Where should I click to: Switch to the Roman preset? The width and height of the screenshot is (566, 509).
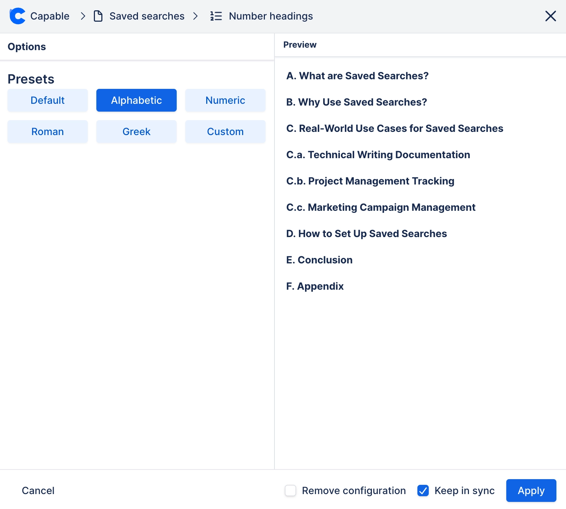click(x=48, y=132)
